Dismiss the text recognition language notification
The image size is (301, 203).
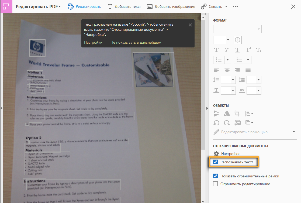pos(190,25)
